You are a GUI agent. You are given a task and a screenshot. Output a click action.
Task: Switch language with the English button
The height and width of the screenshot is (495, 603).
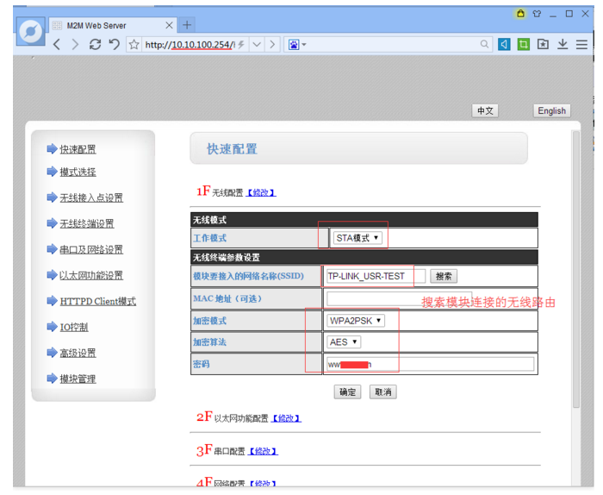(x=551, y=111)
